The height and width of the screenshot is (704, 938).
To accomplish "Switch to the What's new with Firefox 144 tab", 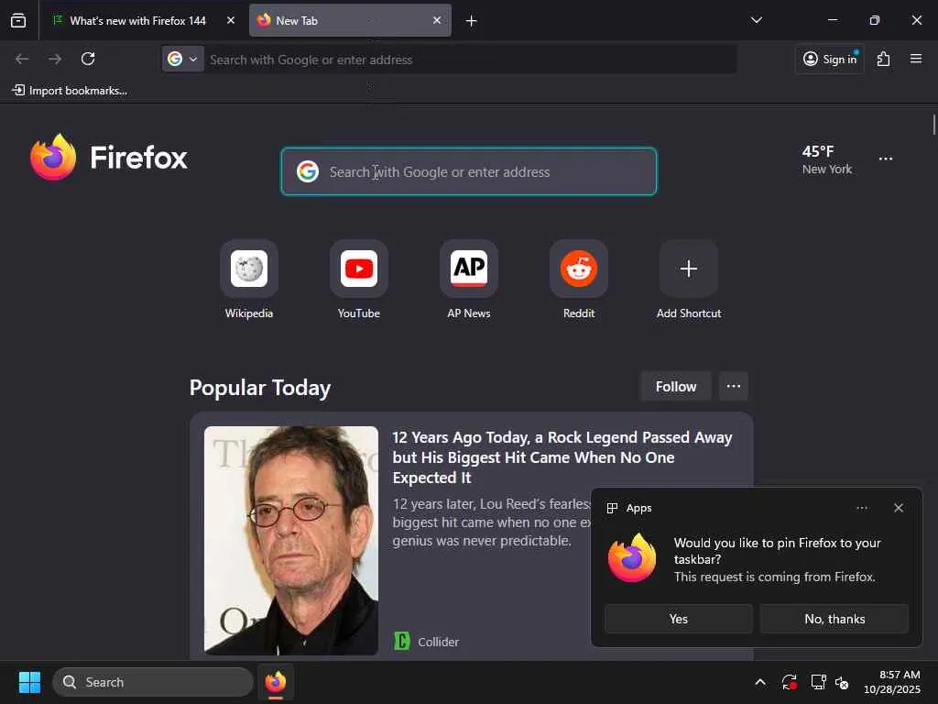I will click(x=137, y=21).
